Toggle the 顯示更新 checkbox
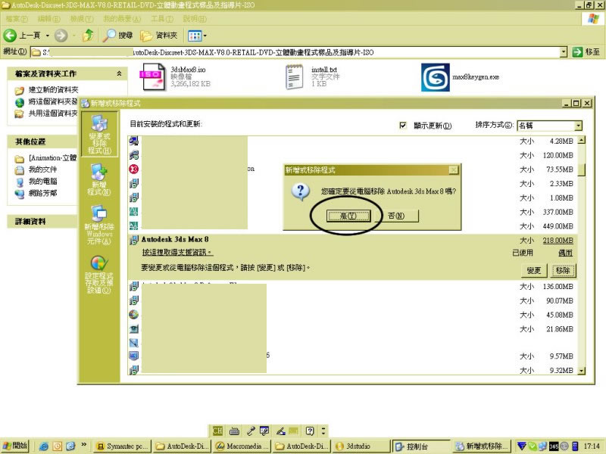 [403, 126]
